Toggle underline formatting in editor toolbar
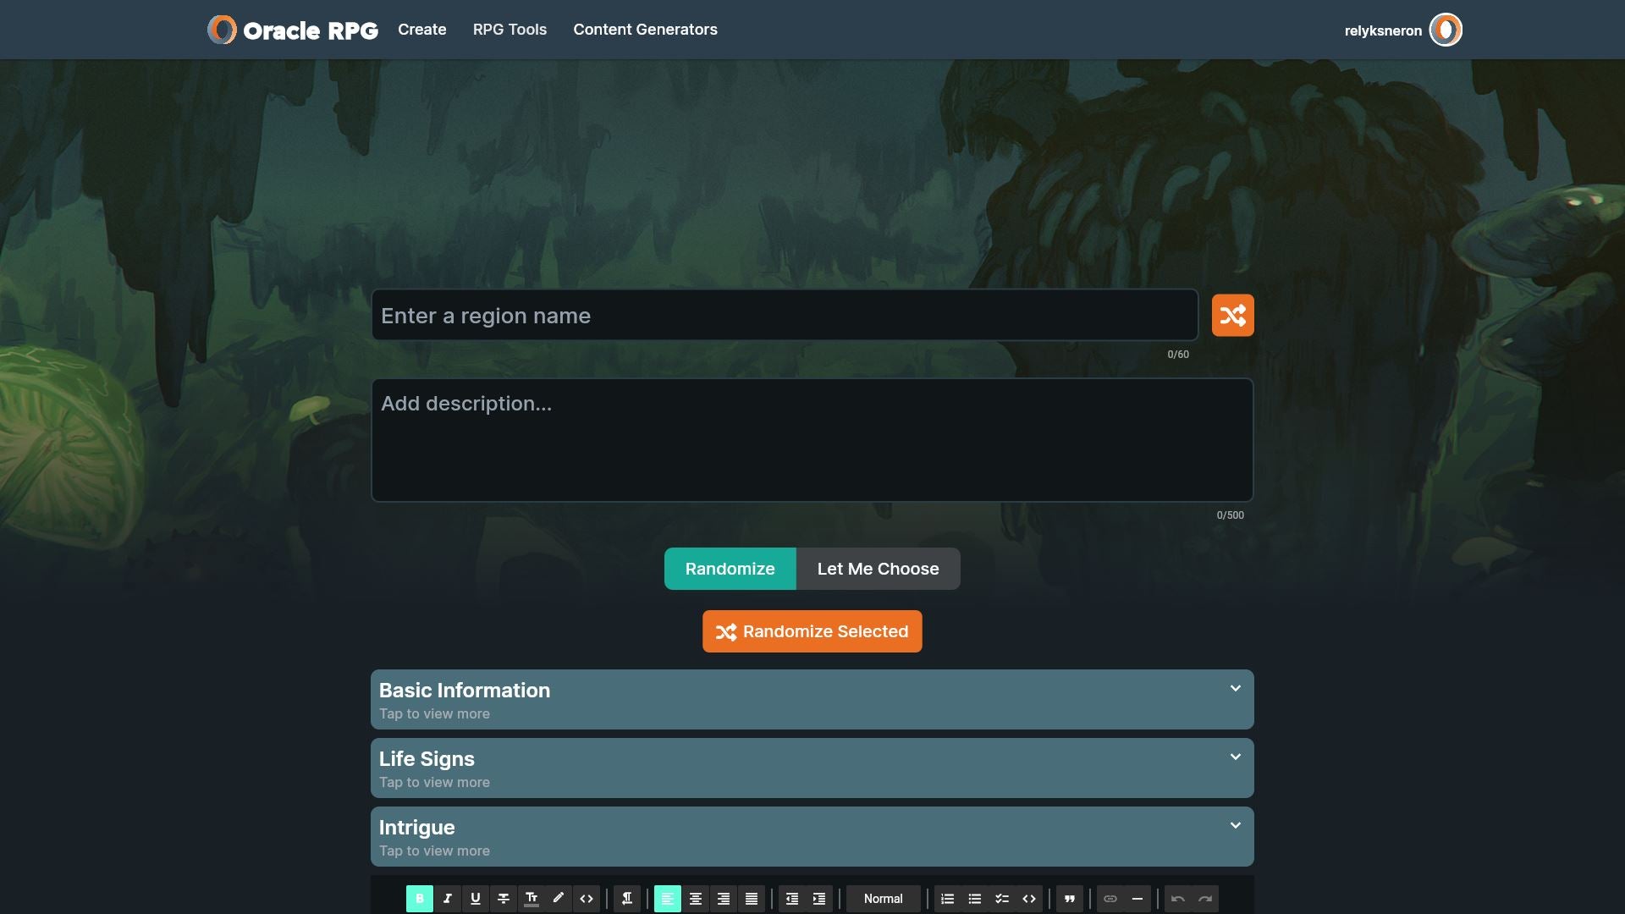 pos(475,899)
